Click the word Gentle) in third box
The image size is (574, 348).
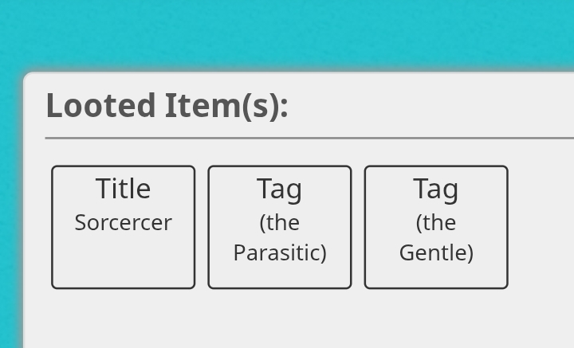436,253
